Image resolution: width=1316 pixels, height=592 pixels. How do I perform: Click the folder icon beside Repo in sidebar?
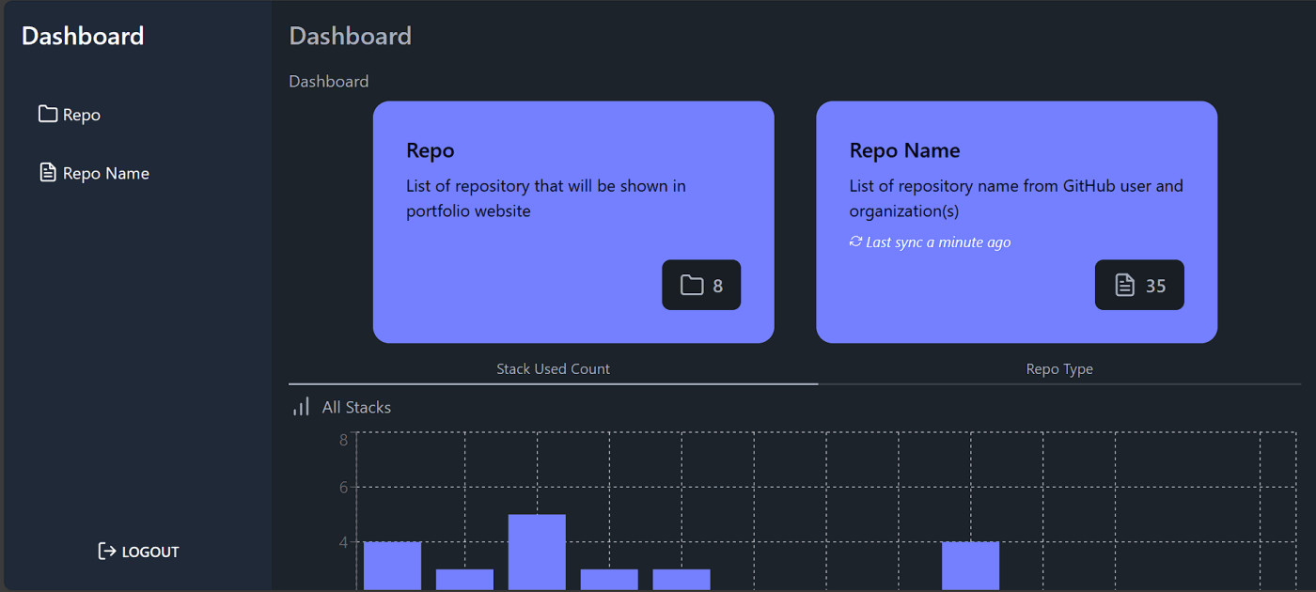pyautogui.click(x=47, y=115)
